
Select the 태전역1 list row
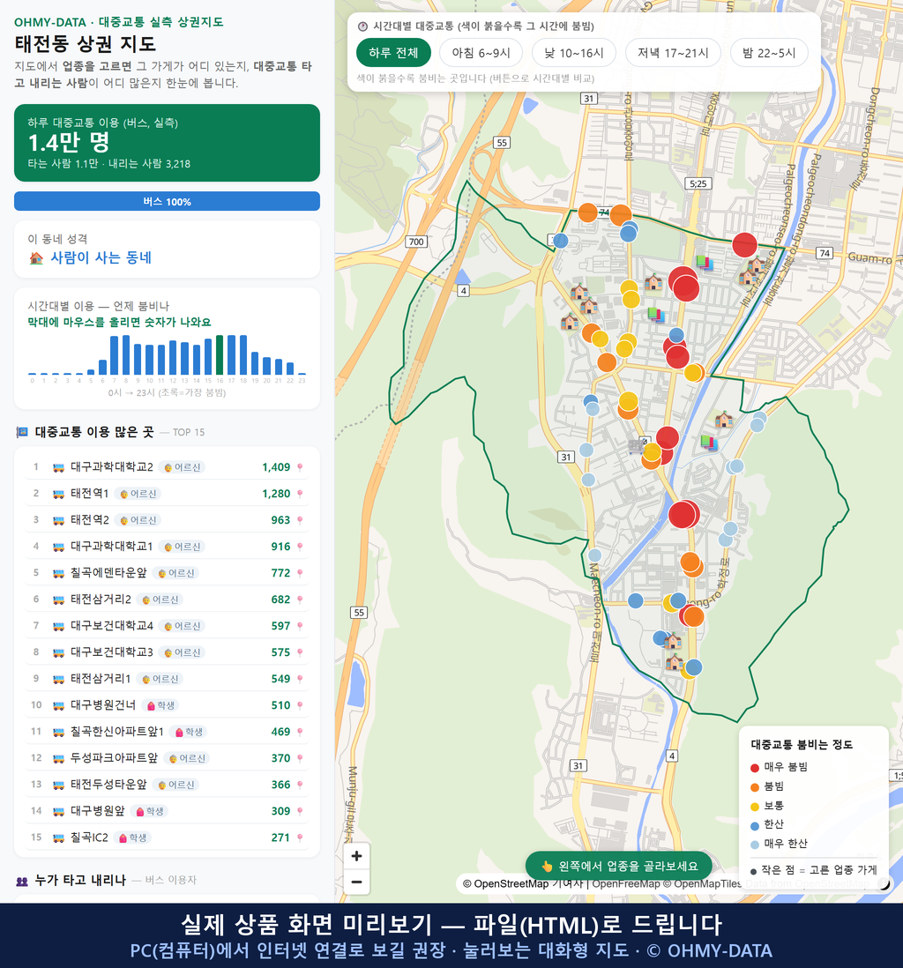167,494
